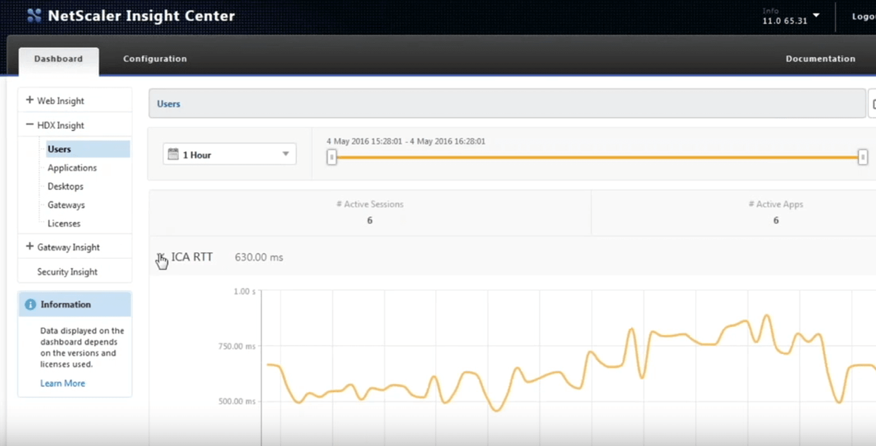
Task: Click the calendar icon in time selector
Action: pyautogui.click(x=173, y=154)
